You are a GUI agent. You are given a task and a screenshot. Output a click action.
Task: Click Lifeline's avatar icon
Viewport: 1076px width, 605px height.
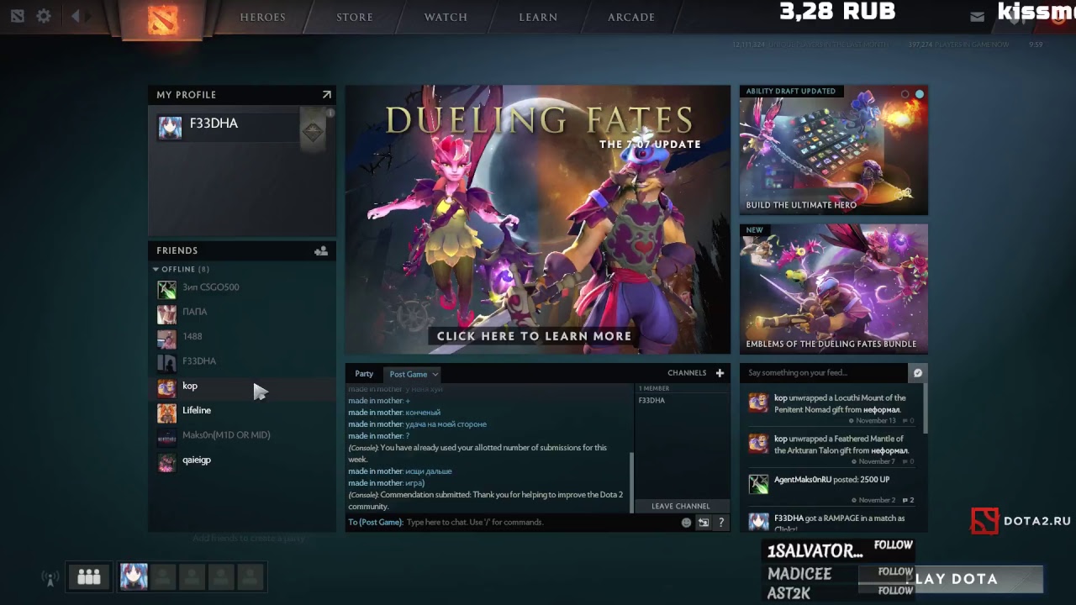coord(167,412)
